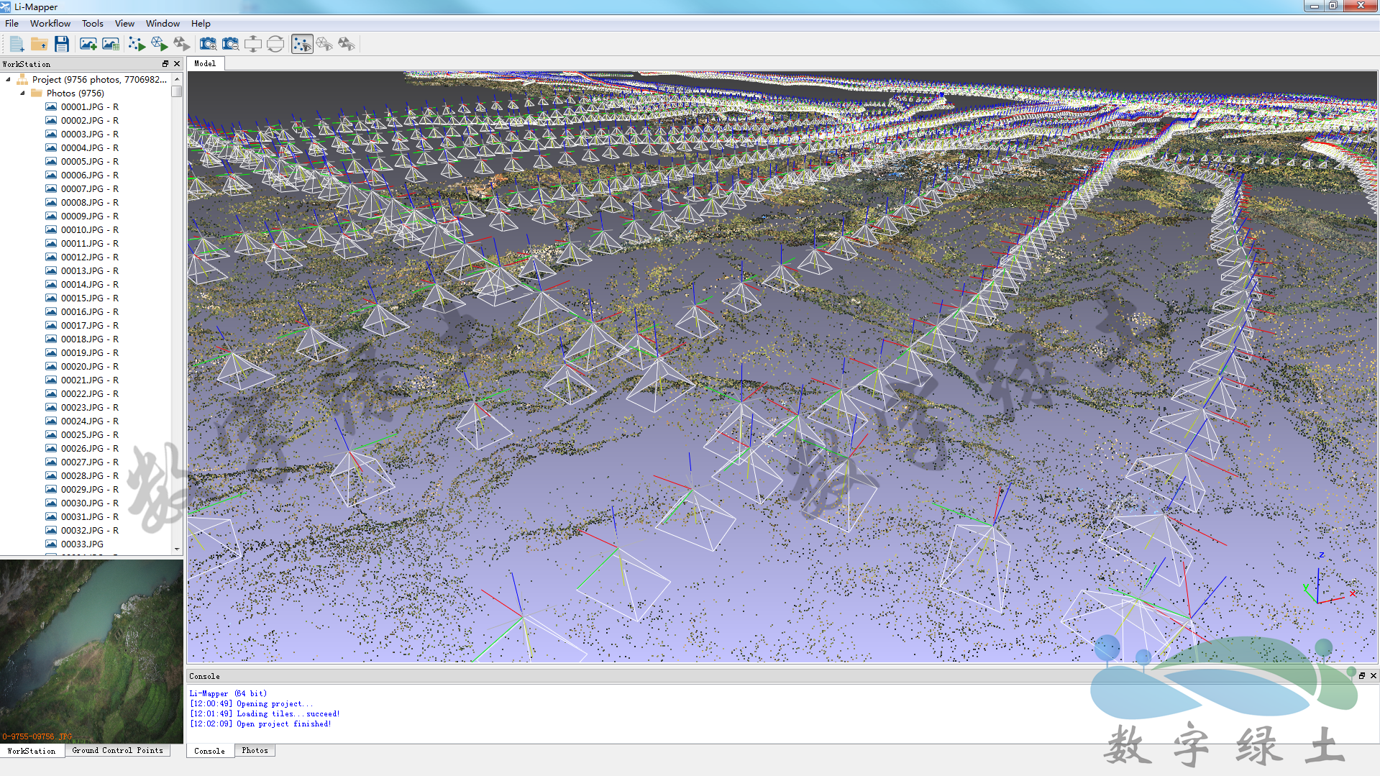Create a new project with the toolbar icon
Viewport: 1380px width, 776px height.
click(17, 44)
